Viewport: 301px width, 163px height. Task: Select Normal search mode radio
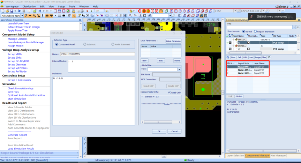(x=243, y=31)
